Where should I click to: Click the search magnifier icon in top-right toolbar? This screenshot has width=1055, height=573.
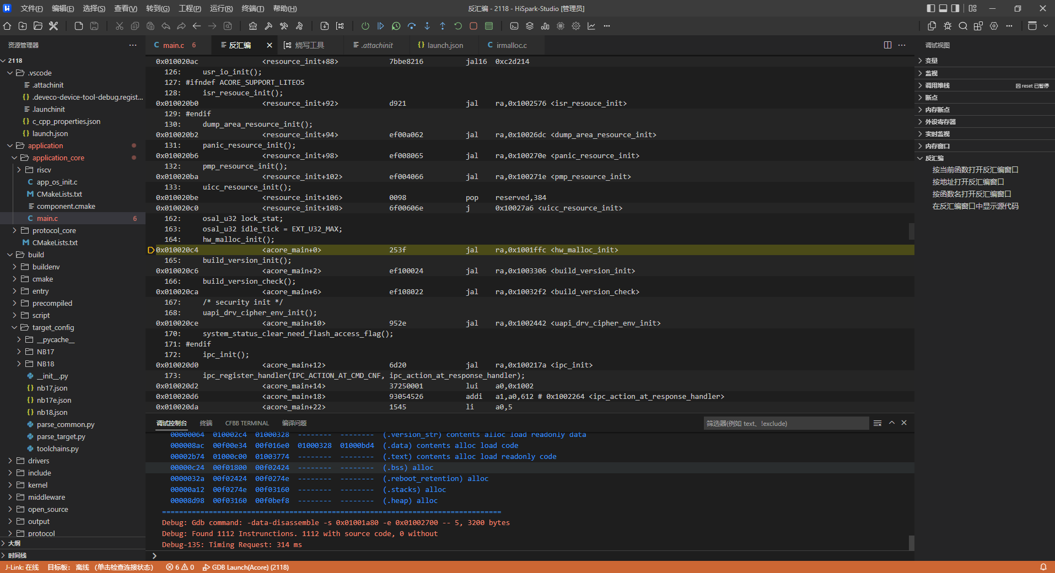[x=963, y=26]
